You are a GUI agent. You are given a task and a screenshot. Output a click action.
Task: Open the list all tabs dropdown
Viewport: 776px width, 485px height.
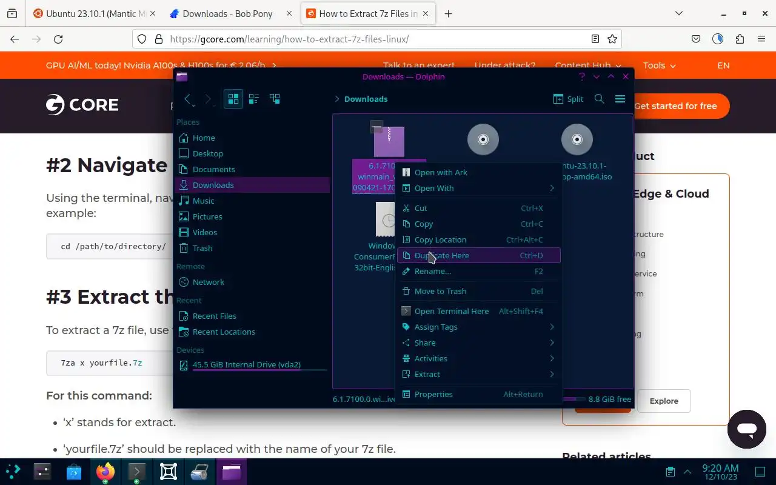pos(678,13)
